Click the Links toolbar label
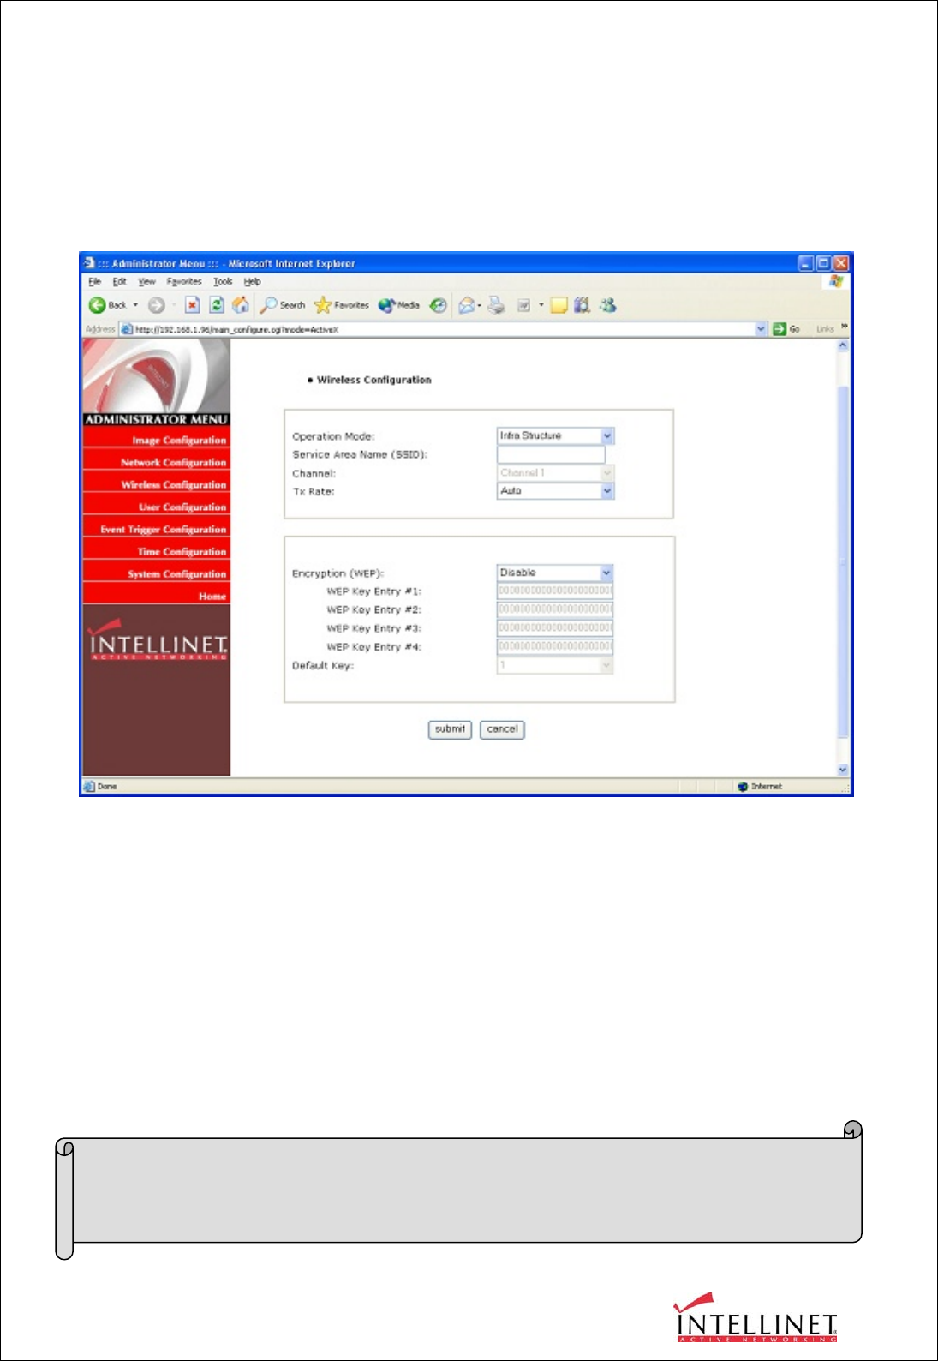938x1361 pixels. pos(825,329)
